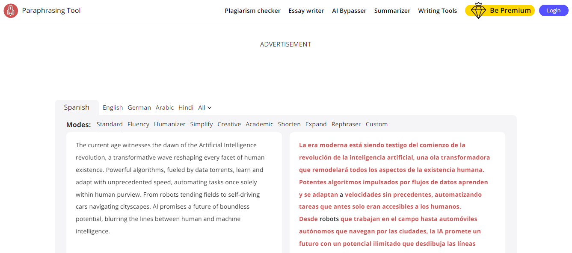Select the Shorten mode
This screenshot has height=253, width=572.
pyautogui.click(x=289, y=124)
